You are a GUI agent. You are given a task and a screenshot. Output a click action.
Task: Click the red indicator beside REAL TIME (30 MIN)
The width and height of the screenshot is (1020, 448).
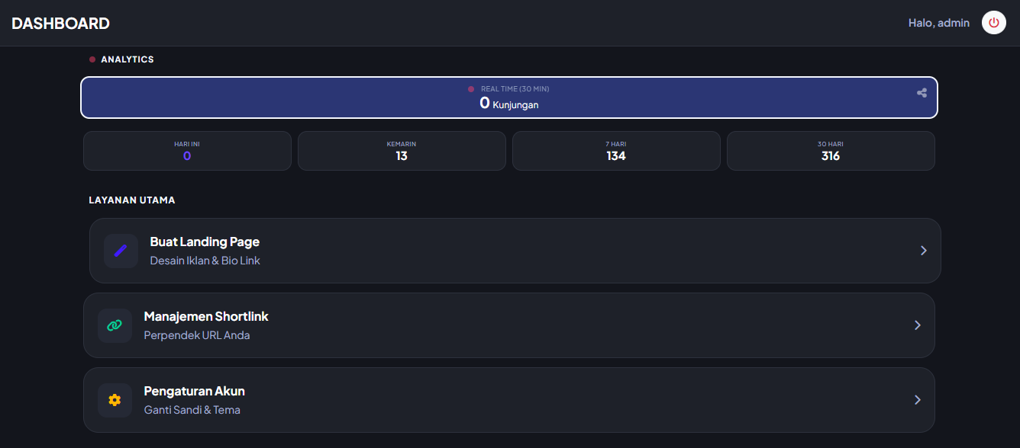click(471, 88)
